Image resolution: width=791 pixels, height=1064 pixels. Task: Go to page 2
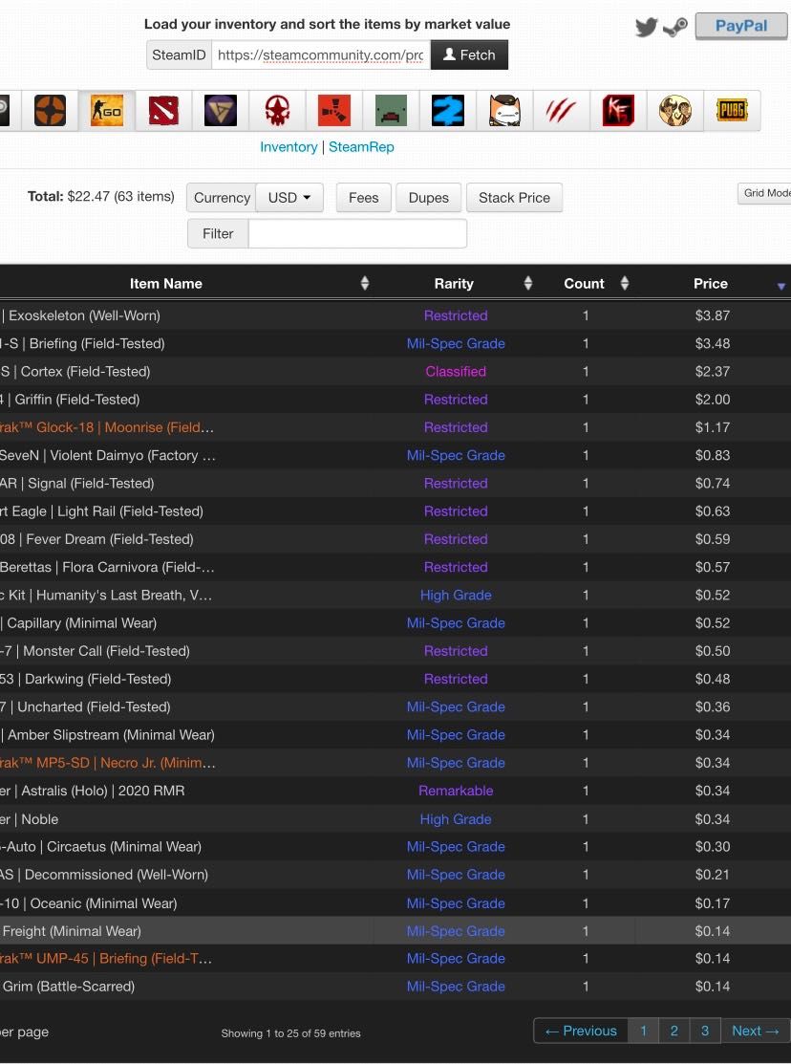[x=674, y=1031]
